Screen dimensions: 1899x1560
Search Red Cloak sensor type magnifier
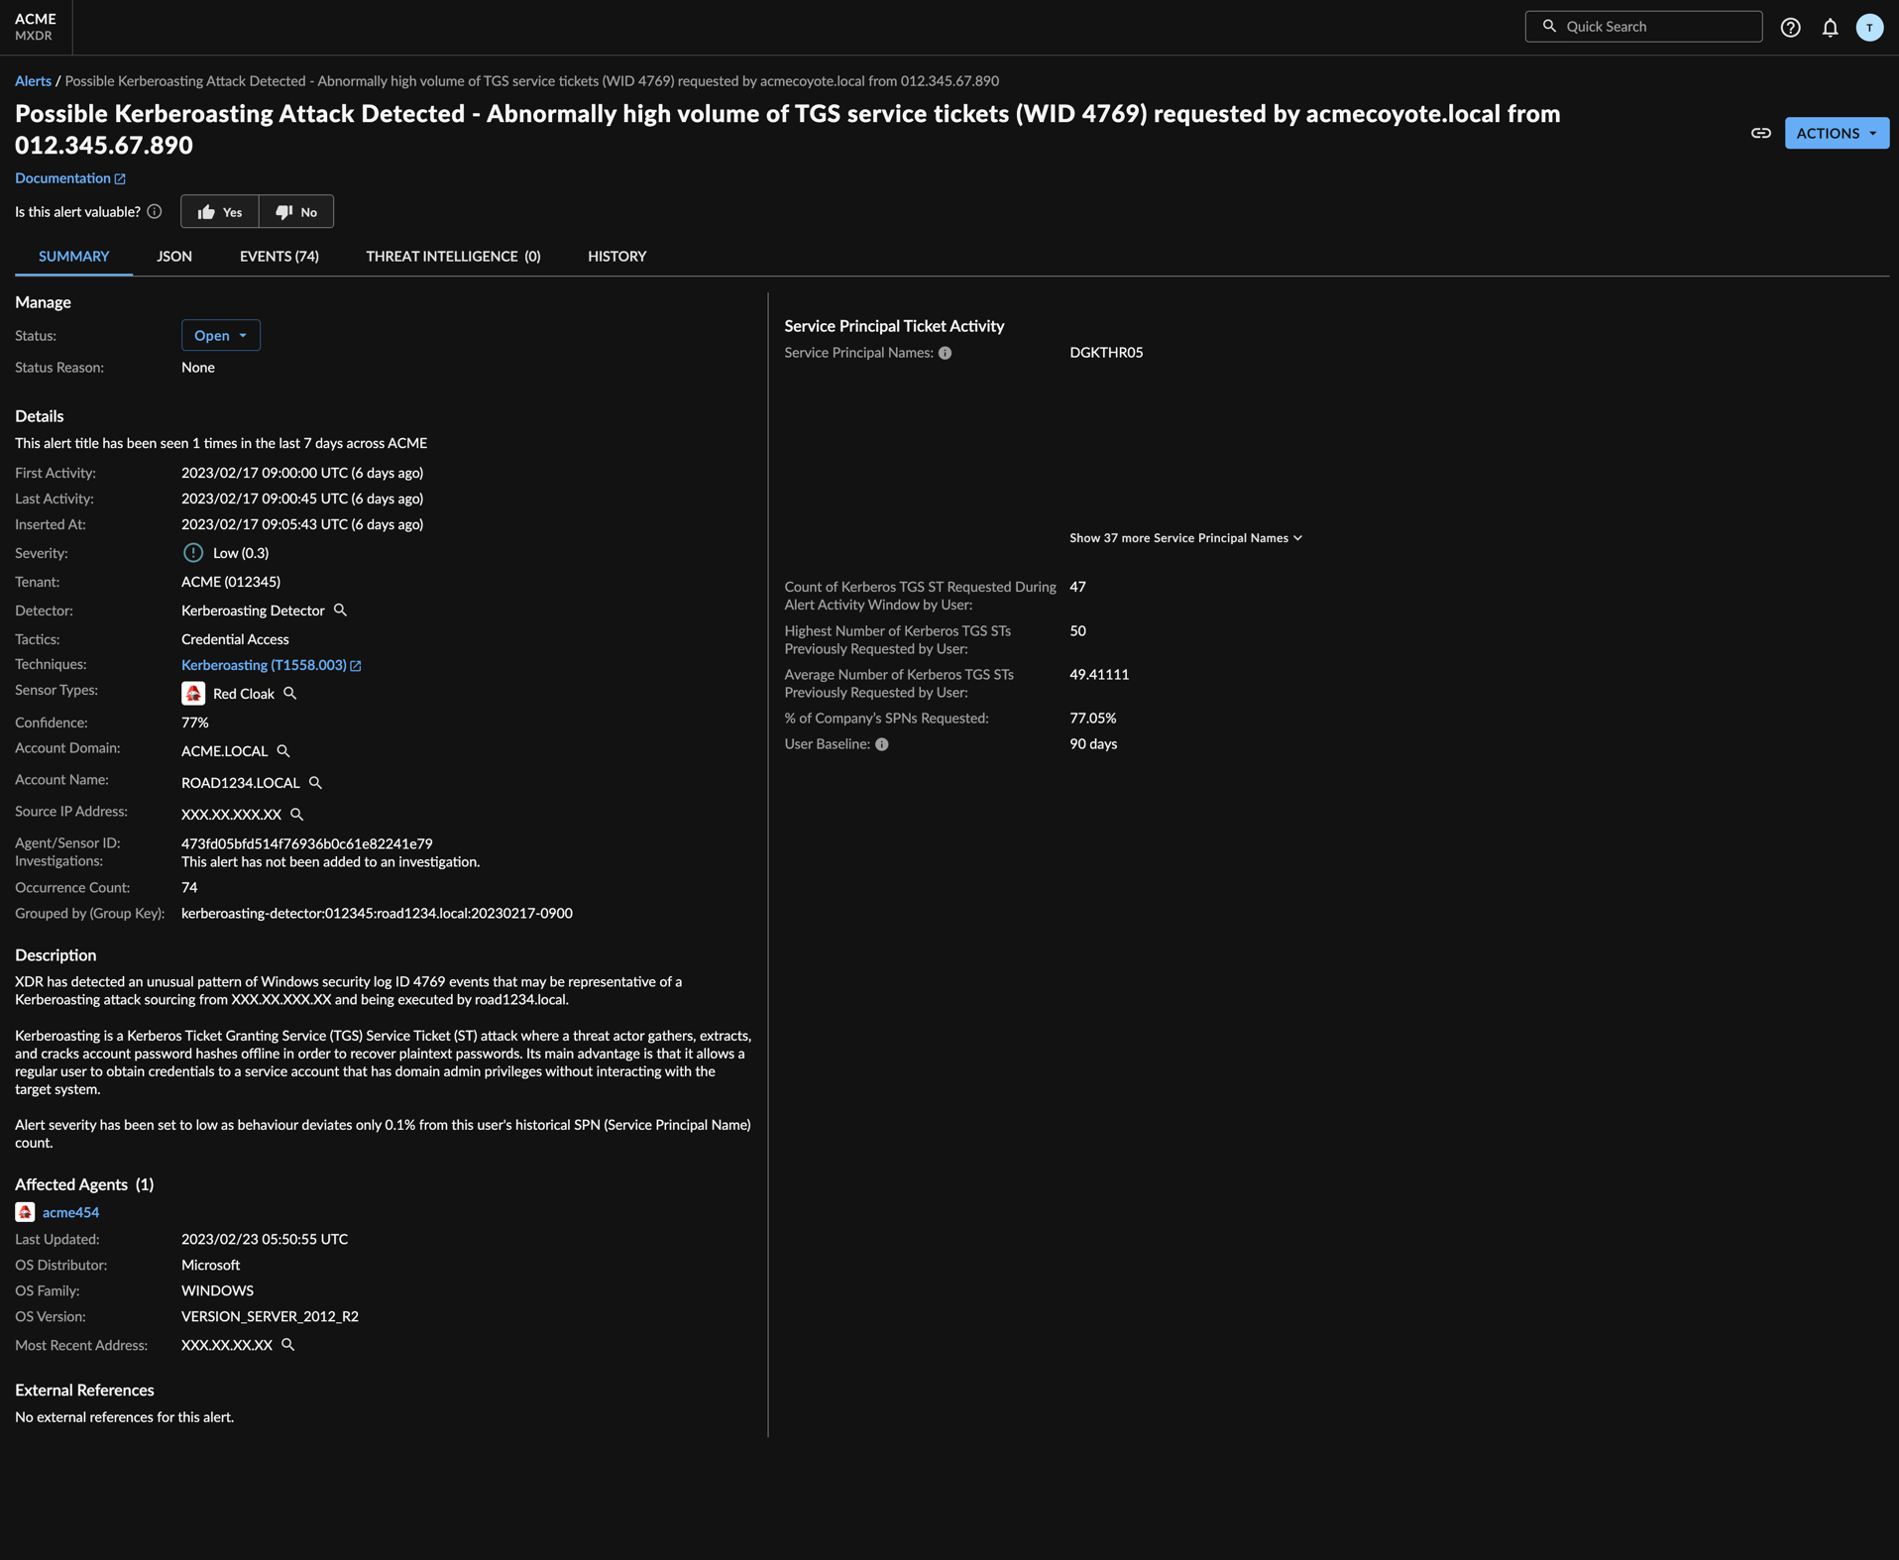(x=289, y=694)
